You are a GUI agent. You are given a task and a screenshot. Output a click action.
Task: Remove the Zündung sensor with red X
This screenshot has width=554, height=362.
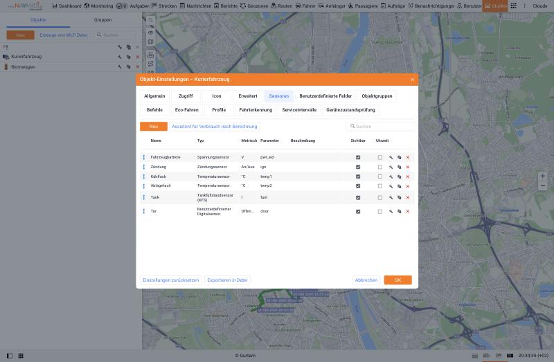click(408, 167)
